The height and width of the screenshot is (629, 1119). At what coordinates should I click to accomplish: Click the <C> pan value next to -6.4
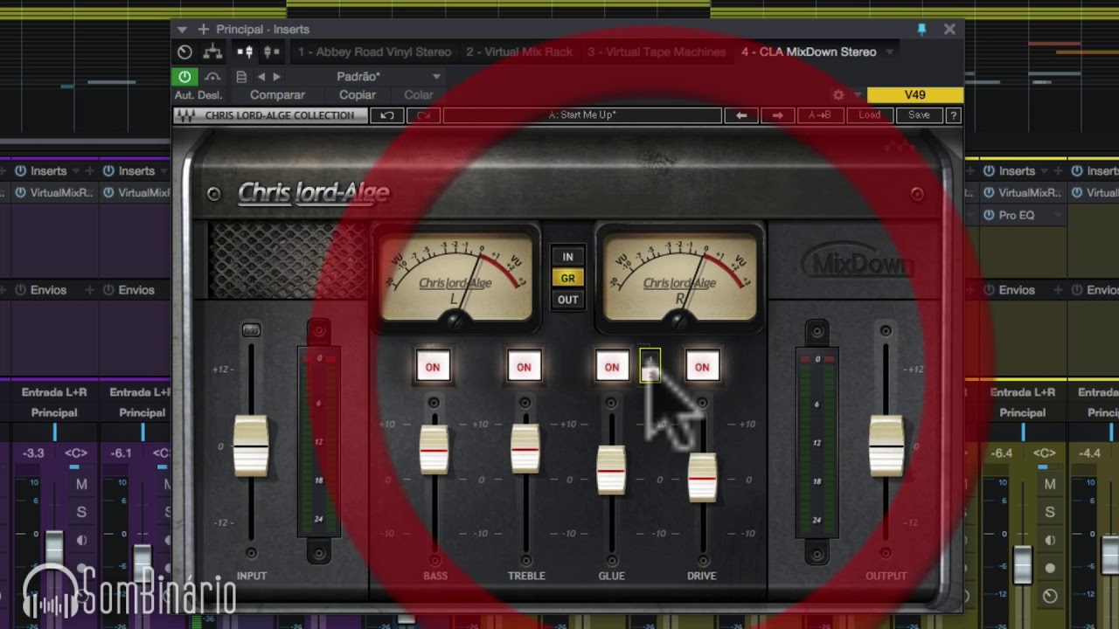[1045, 453]
